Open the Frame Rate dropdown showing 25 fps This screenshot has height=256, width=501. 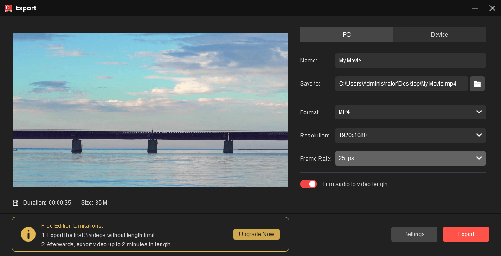tap(410, 158)
